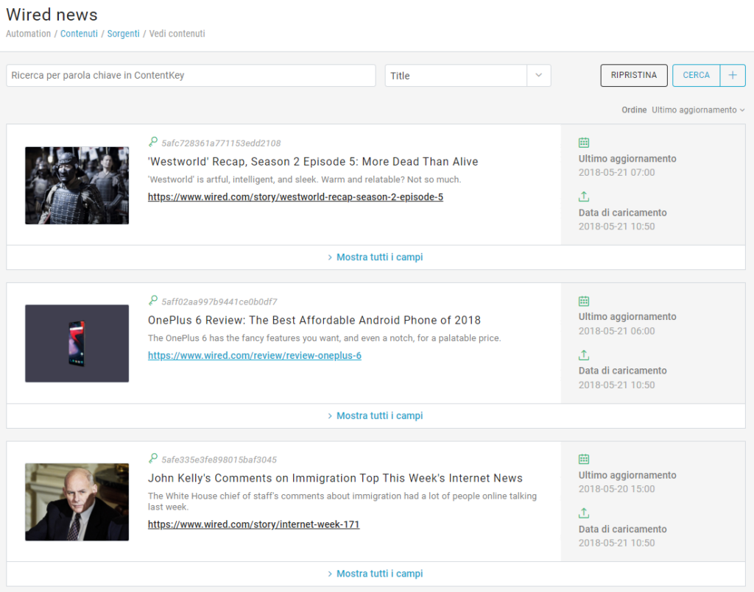754x592 pixels.
Task: Click the calendar icon in the OnePlus 6 card
Action: [x=584, y=301]
